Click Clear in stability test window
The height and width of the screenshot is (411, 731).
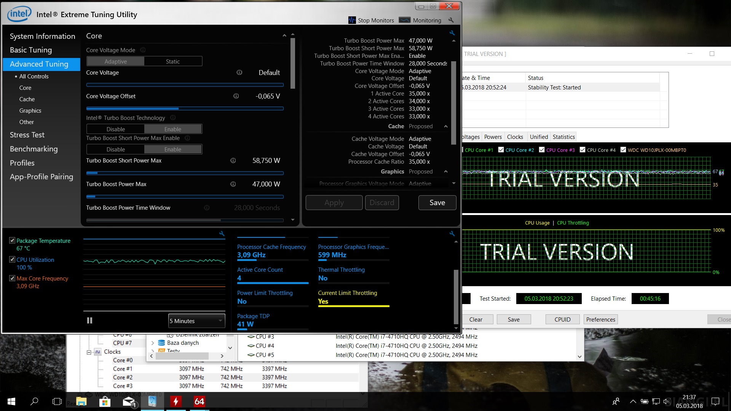tap(476, 319)
